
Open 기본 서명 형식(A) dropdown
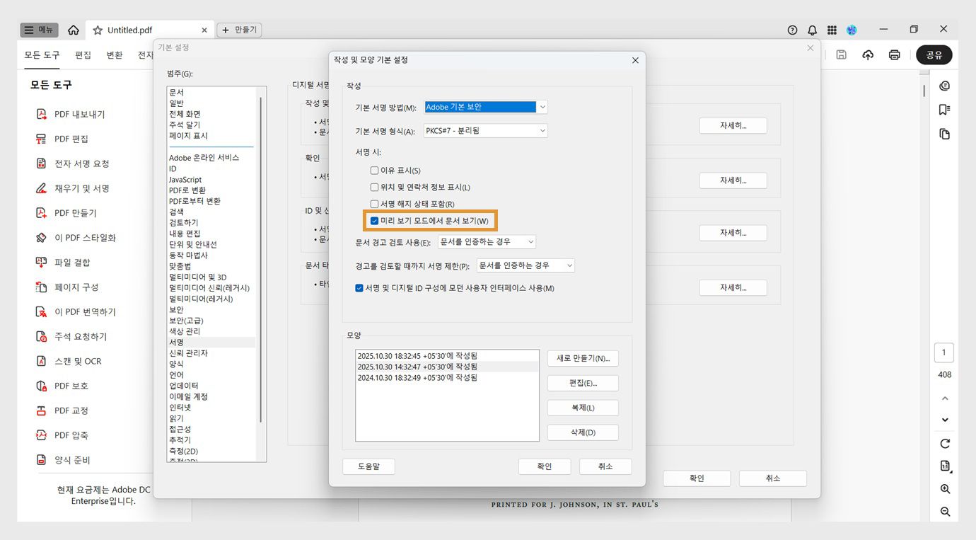coord(486,130)
